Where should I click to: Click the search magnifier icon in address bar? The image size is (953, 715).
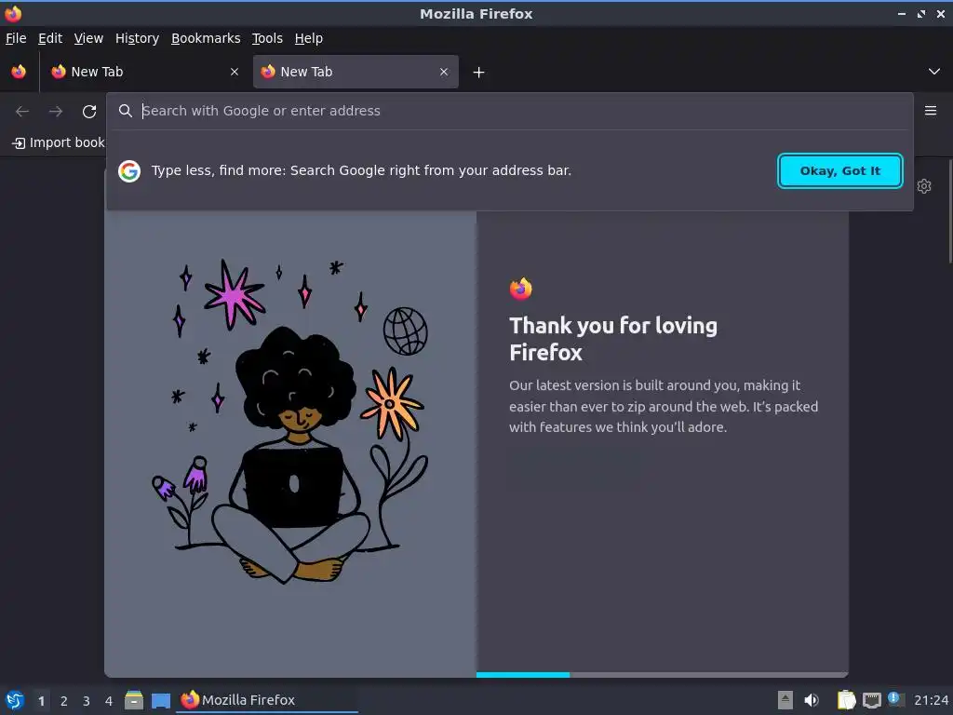126,111
